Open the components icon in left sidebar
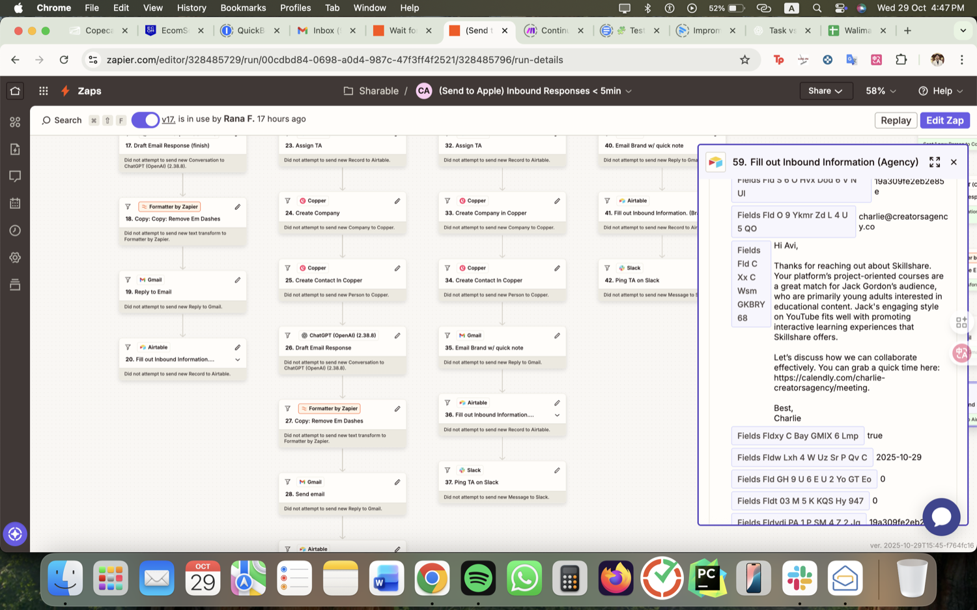Image resolution: width=977 pixels, height=610 pixels. (x=15, y=122)
